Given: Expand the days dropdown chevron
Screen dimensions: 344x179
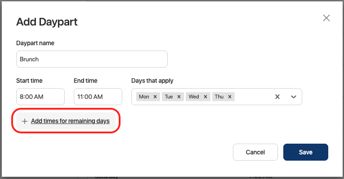Looking at the screenshot, I should pyautogui.click(x=294, y=97).
